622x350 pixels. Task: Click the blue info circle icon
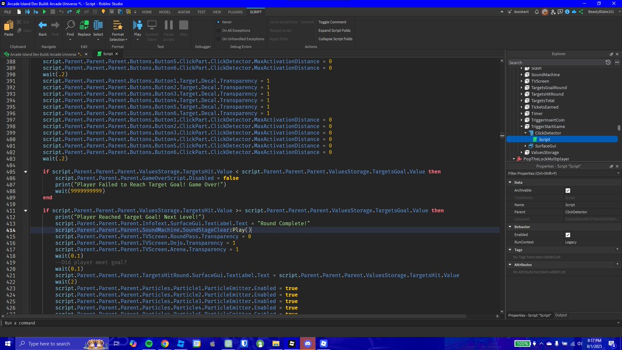pyautogui.click(x=567, y=11)
